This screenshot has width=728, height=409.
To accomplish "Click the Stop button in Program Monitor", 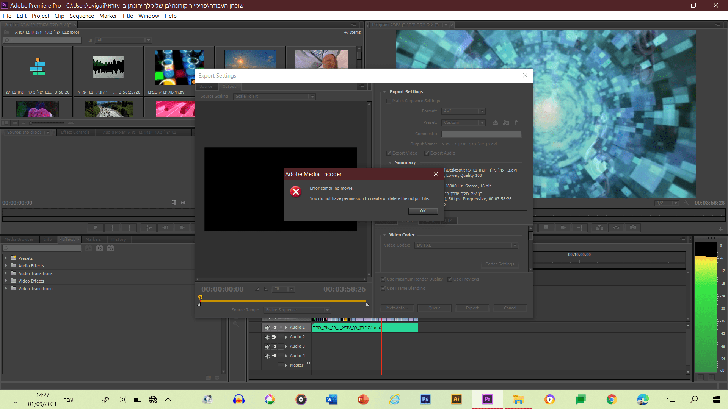I will click(x=546, y=228).
